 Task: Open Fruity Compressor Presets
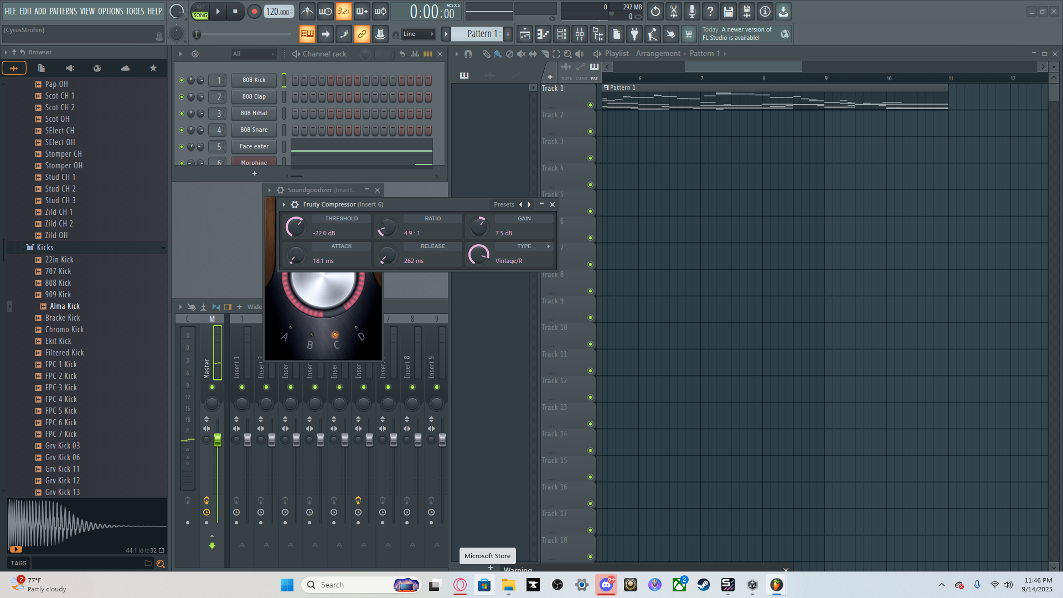[x=504, y=205]
